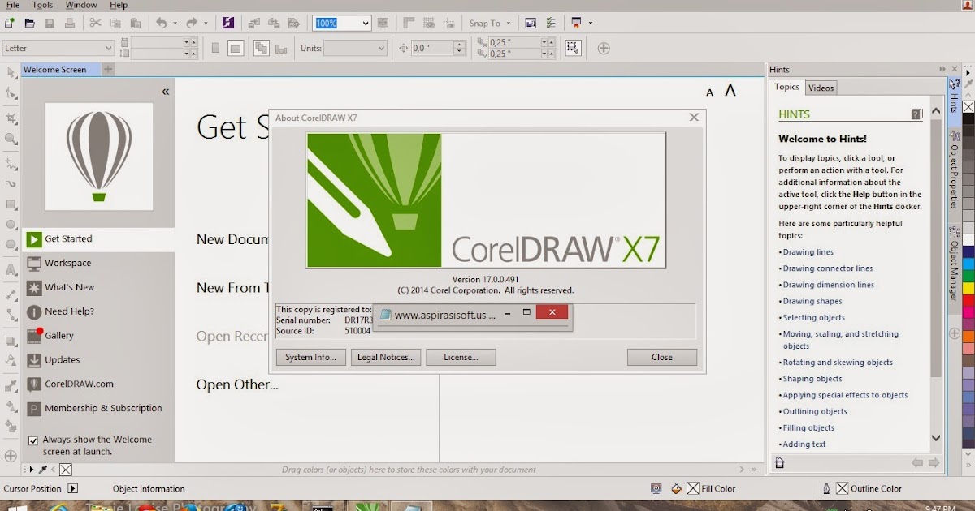Toggle landscape page orientation button
This screenshot has width=975, height=511.
pyautogui.click(x=236, y=48)
